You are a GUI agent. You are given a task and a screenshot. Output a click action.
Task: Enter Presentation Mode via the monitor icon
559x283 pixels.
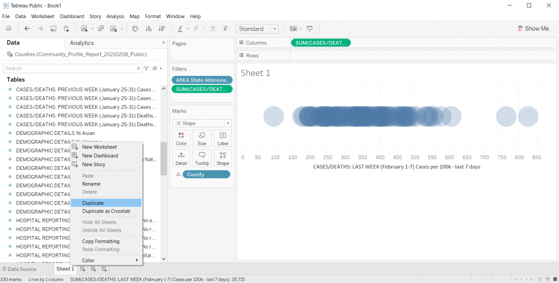(310, 28)
